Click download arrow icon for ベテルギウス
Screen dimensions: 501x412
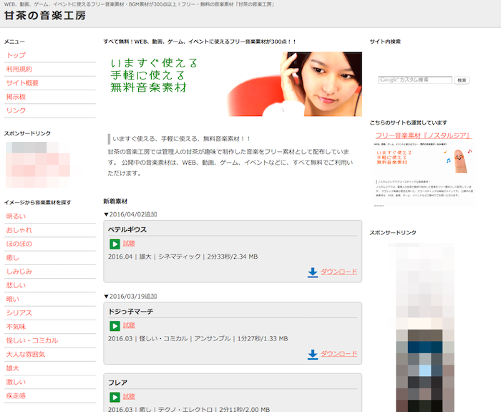(313, 272)
